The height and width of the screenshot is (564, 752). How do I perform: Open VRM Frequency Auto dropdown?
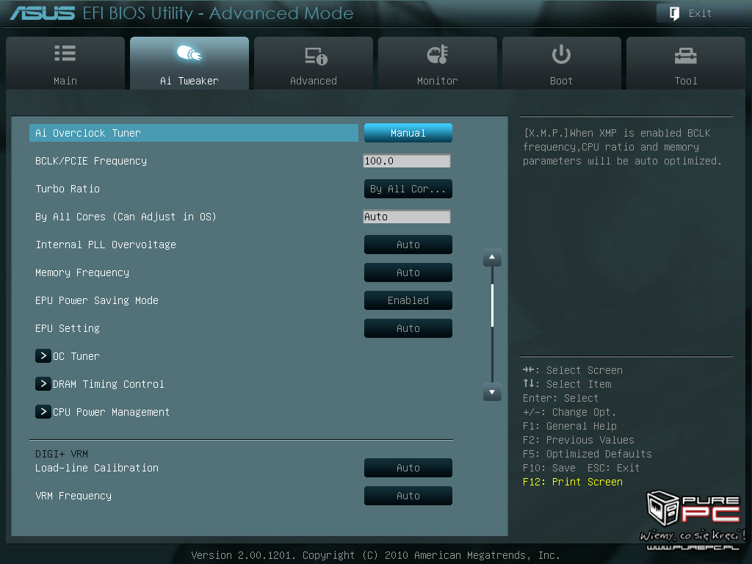(408, 496)
